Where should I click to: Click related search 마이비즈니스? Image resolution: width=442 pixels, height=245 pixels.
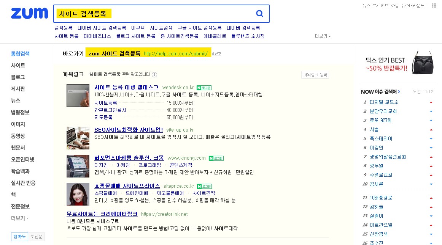click(x=97, y=36)
